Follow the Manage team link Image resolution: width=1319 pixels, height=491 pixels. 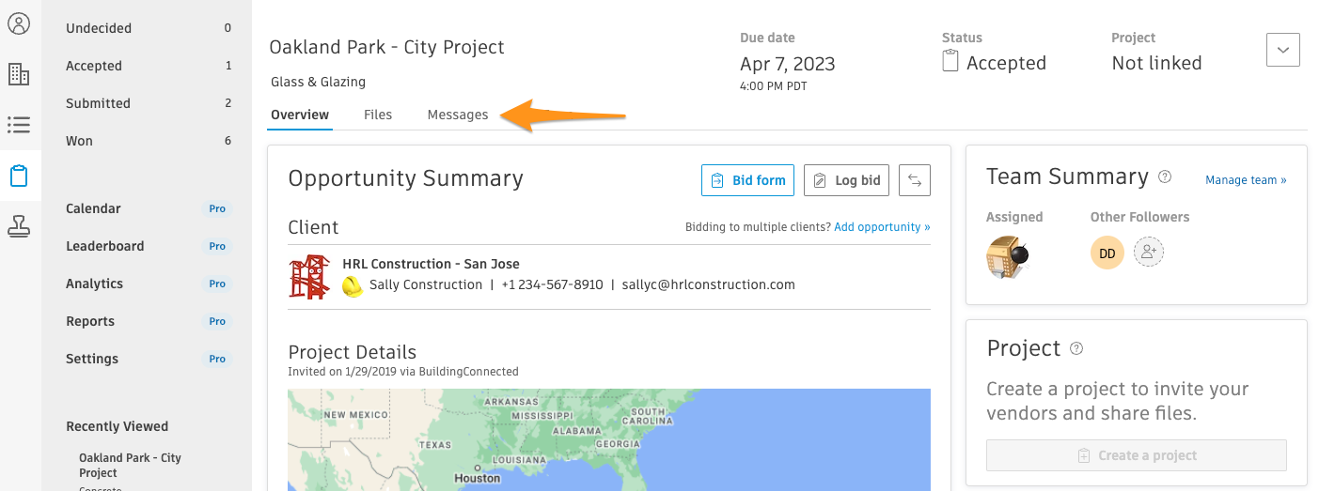[x=1246, y=180]
